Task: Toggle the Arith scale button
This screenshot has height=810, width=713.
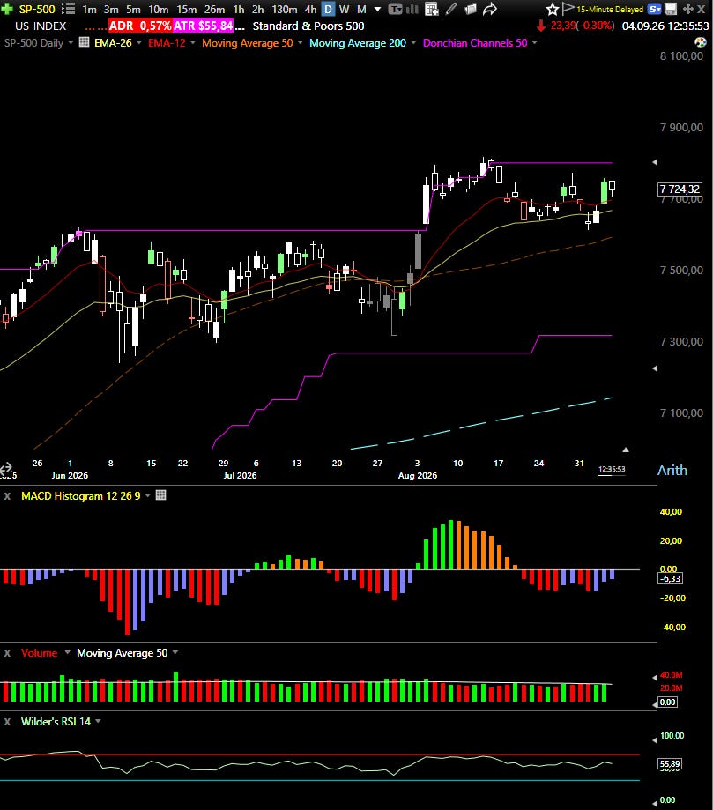Action: coord(672,470)
